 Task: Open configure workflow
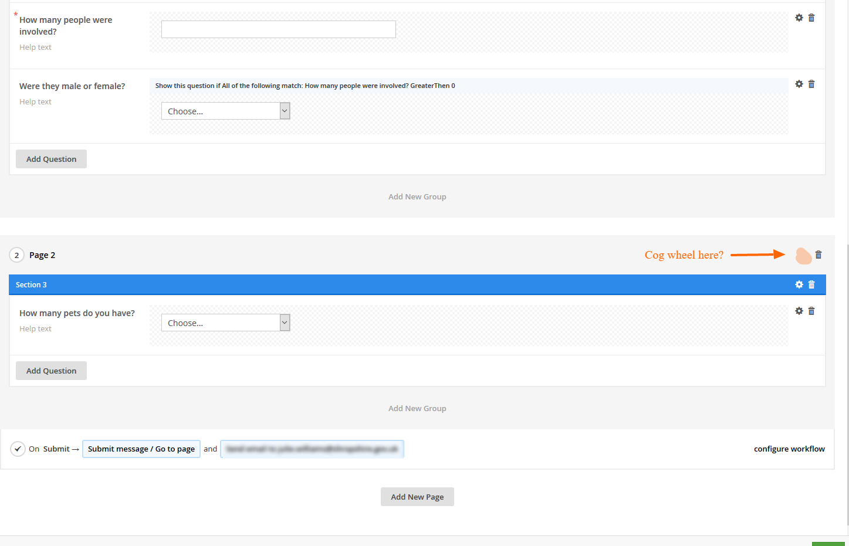pyautogui.click(x=789, y=449)
